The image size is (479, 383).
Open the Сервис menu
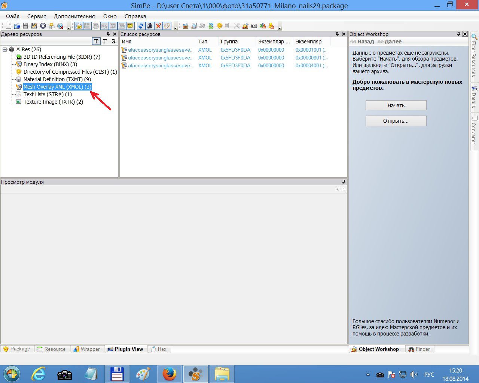pyautogui.click(x=36, y=16)
